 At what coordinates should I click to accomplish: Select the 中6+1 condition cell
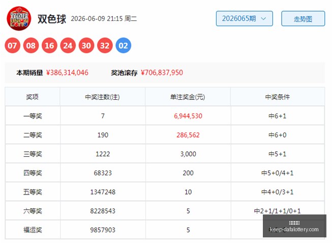[278, 116]
